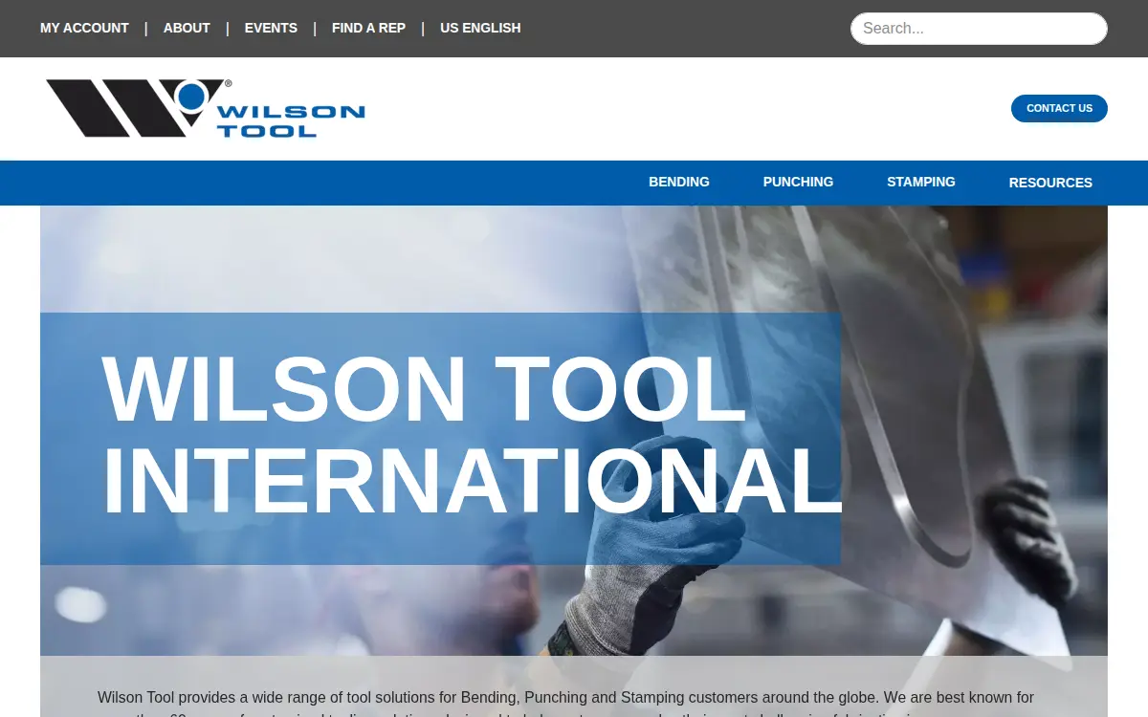Click the Wilson Tool logo
1148x717 pixels.
[206, 108]
